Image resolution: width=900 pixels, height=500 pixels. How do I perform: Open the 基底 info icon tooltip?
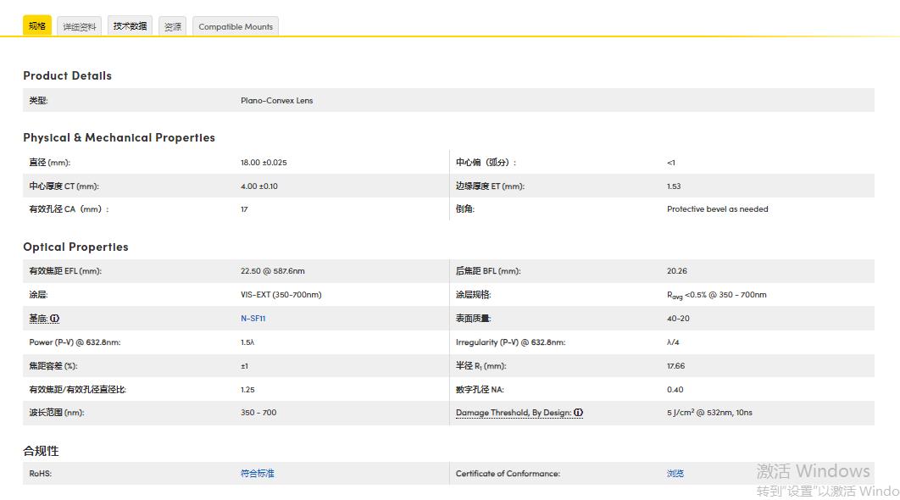pos(54,318)
